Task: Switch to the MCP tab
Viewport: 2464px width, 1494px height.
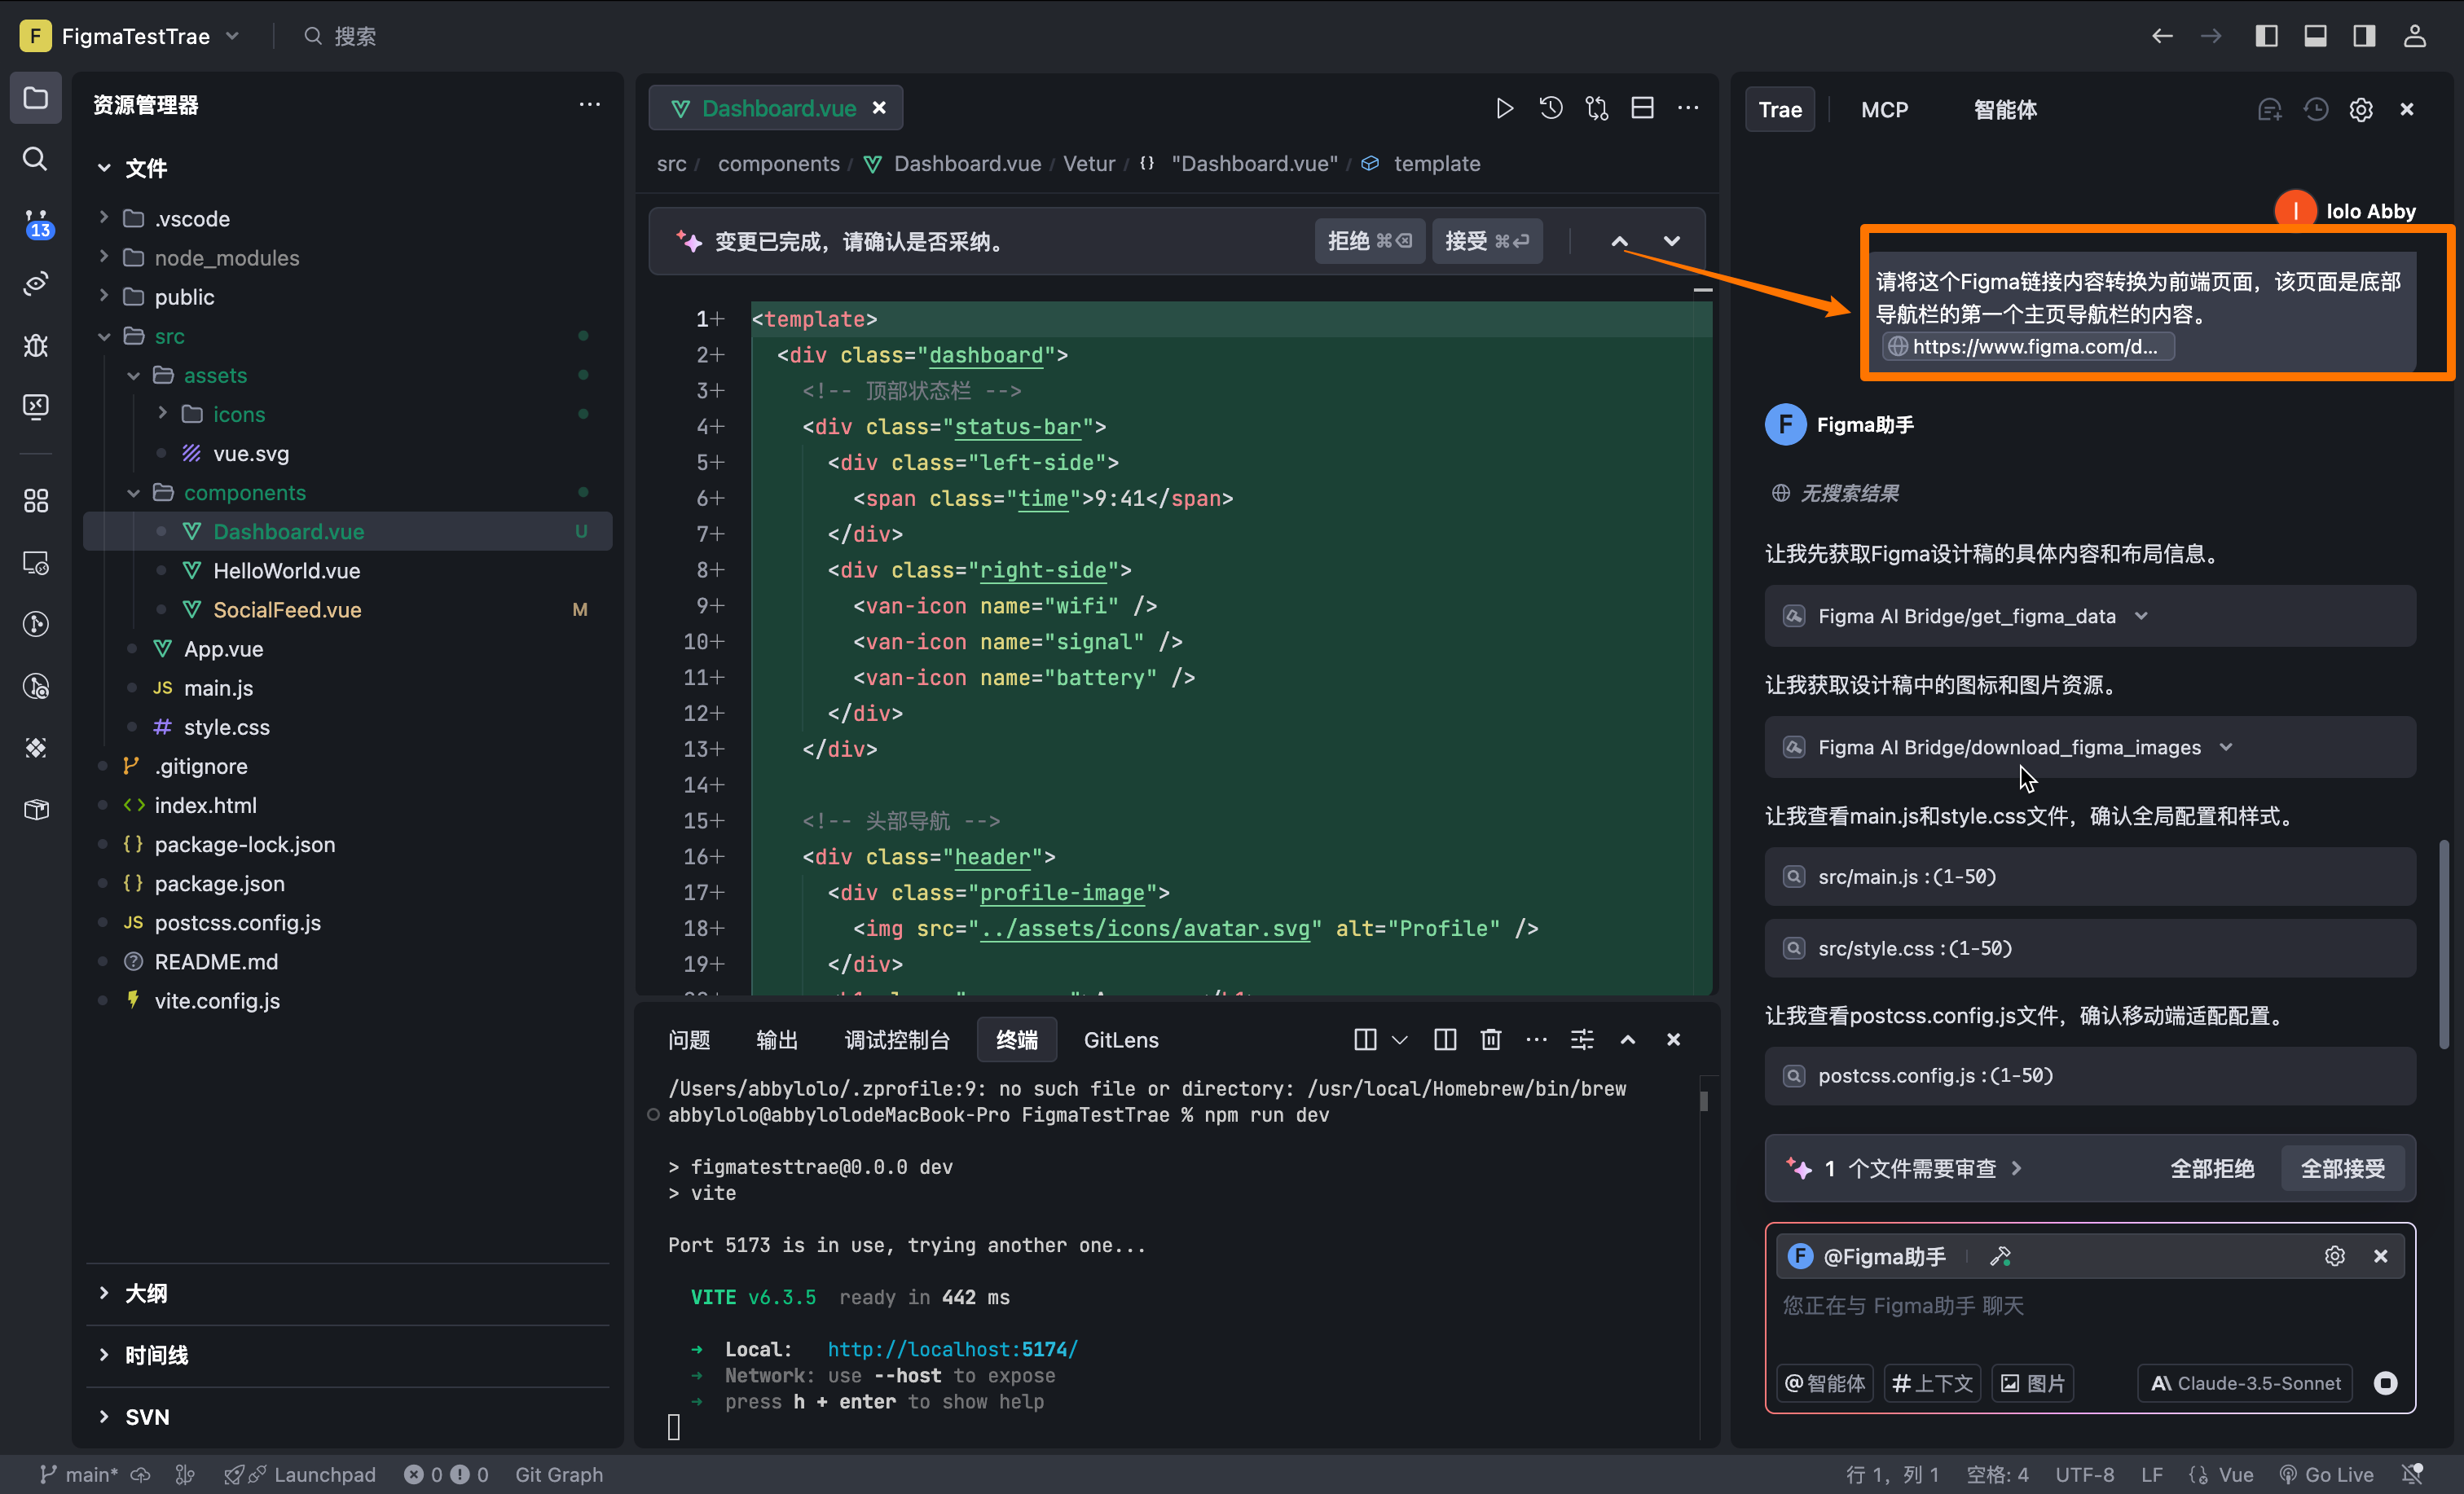Action: (1885, 109)
